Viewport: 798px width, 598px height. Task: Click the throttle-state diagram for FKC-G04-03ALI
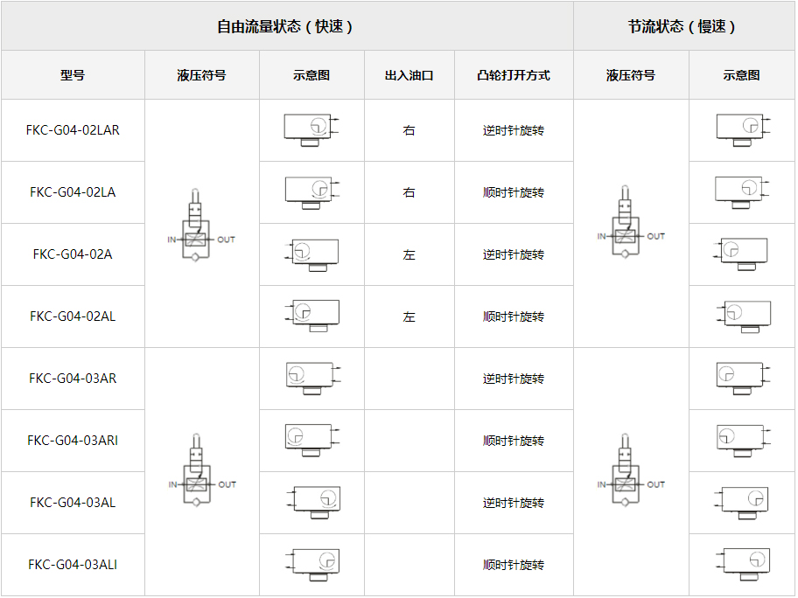745,564
